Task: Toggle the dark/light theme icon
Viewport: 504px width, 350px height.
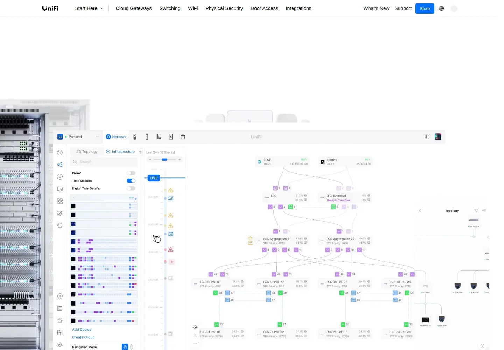Action: pos(427,137)
